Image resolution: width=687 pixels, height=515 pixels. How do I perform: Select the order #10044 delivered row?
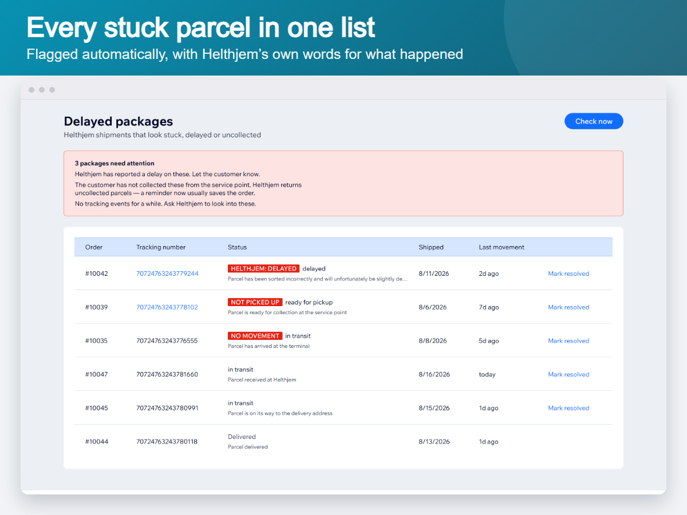click(343, 442)
